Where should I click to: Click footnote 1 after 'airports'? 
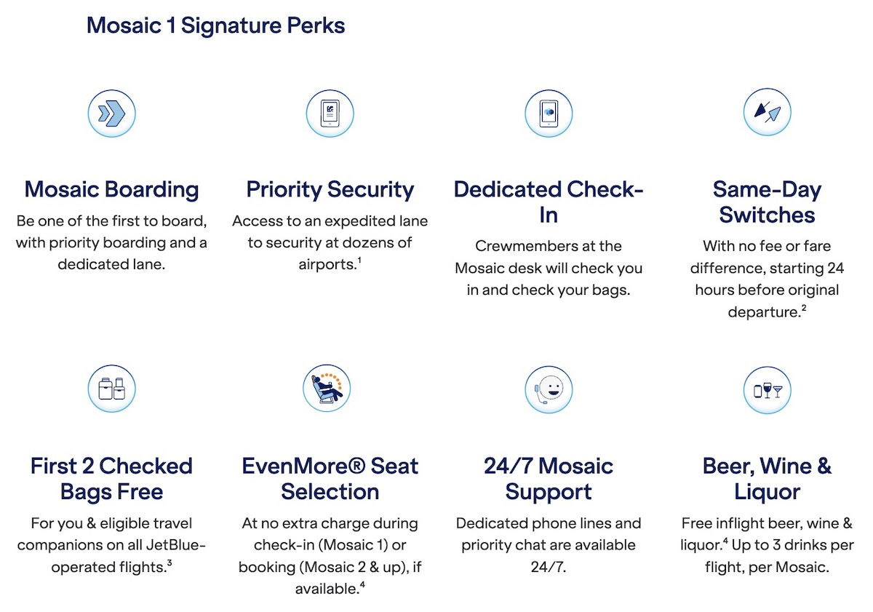359,260
